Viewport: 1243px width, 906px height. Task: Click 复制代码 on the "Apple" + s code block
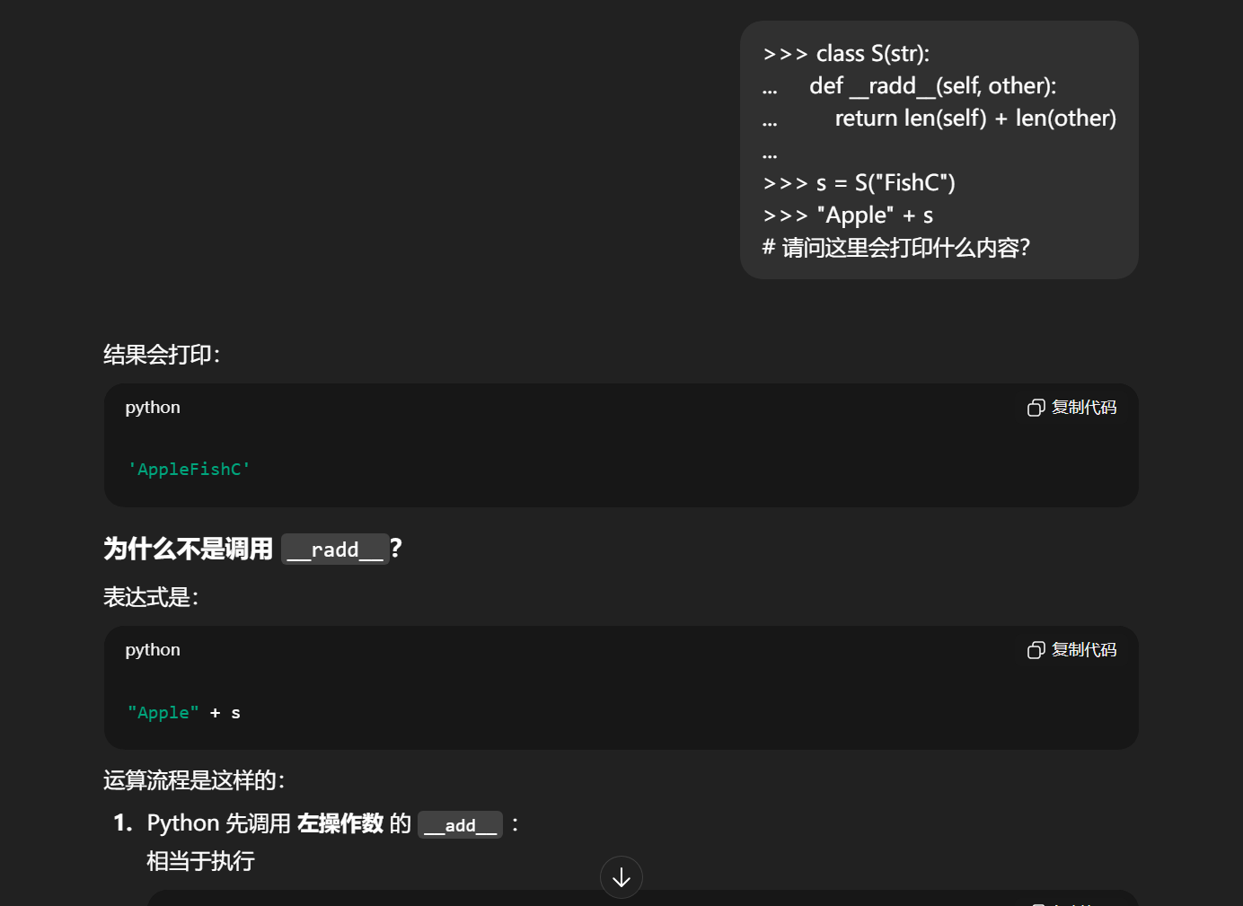1084,650
